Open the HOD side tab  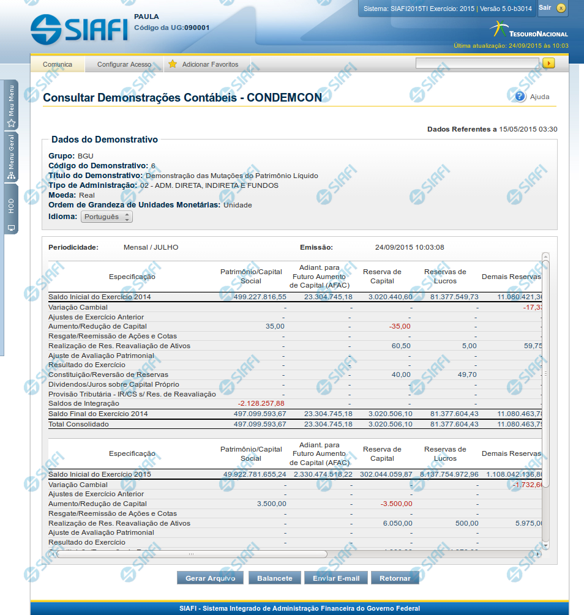[11, 210]
